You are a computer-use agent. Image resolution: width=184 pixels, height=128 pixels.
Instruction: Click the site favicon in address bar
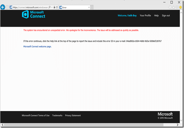[11, 7]
